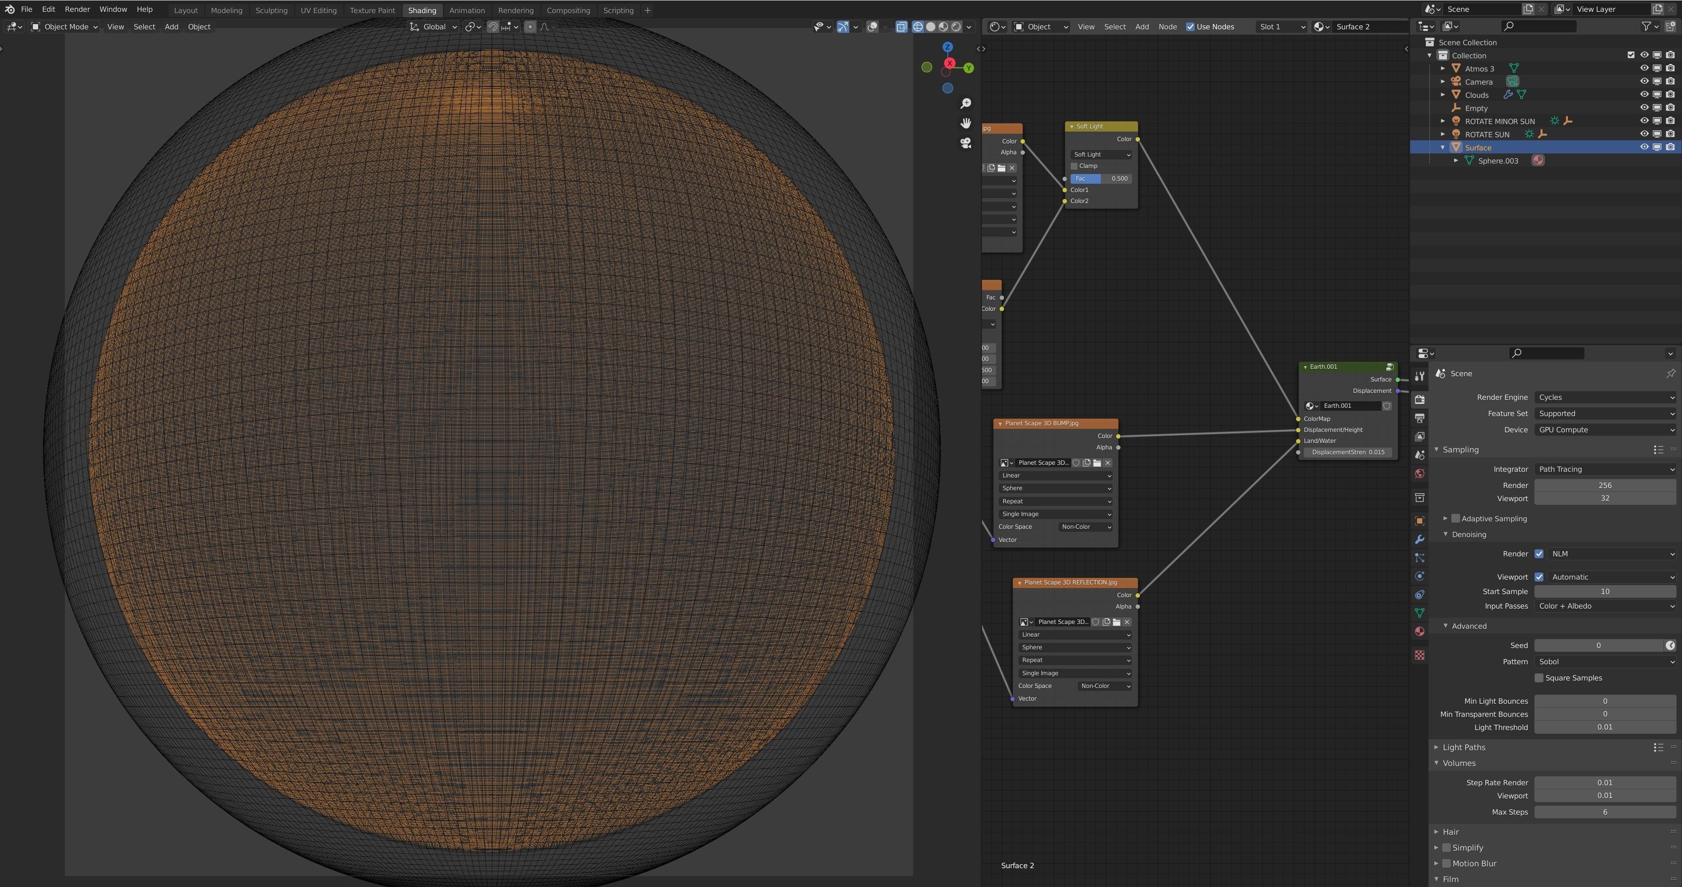Screen dimensions: 1682x887
Task: Open the Render menu
Action: [x=78, y=10]
